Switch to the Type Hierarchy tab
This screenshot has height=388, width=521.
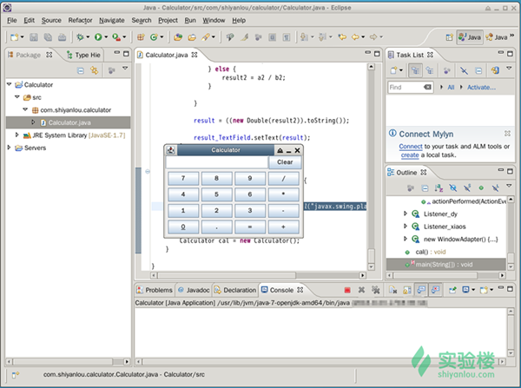click(83, 55)
